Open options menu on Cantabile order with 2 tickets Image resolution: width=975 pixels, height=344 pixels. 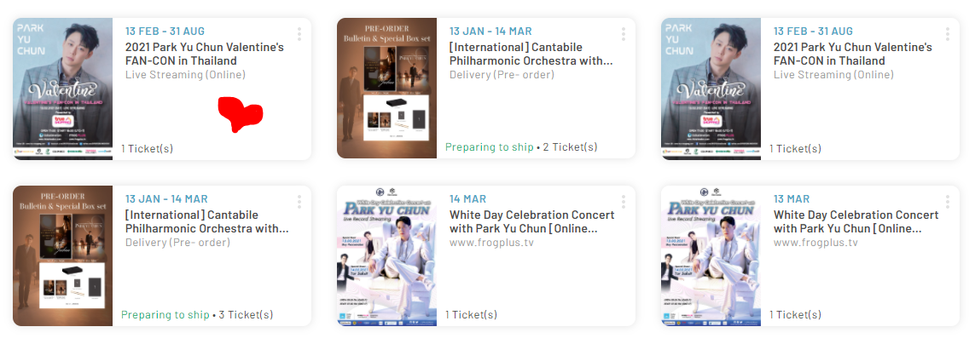624,34
